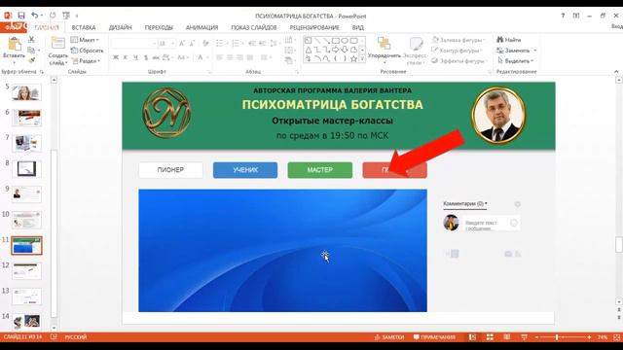Click Сбросить (Reset) slide button
The image size is (623, 350).
(x=87, y=51)
